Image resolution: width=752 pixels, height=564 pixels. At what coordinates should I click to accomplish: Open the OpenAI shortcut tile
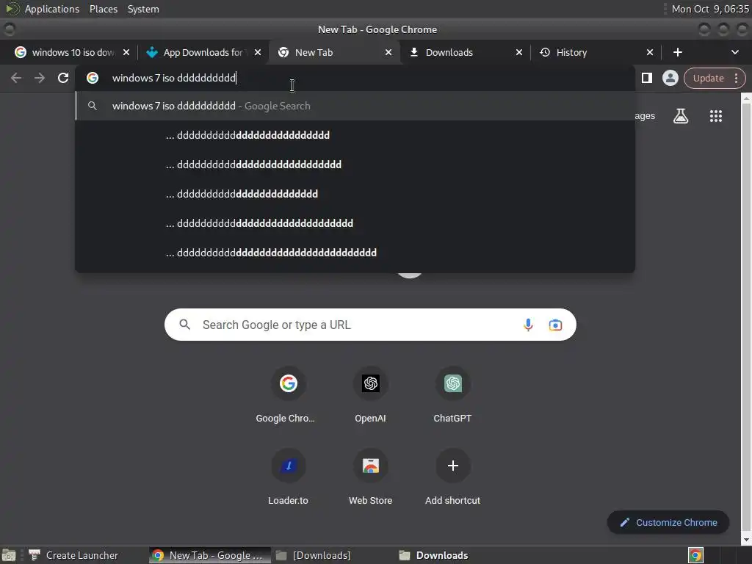coord(370,396)
